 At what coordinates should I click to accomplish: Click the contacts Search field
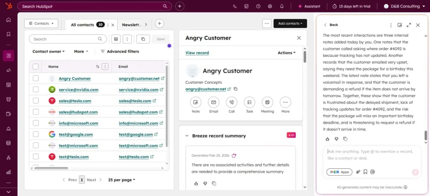click(x=68, y=39)
